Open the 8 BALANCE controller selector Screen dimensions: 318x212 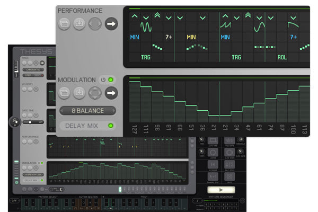88,111
